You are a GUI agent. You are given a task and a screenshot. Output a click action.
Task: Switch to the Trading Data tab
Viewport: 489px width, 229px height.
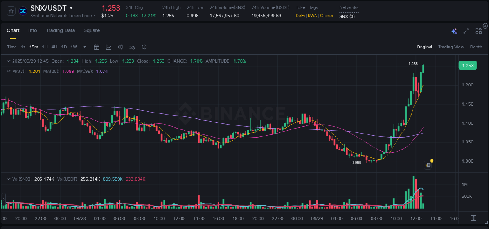click(60, 30)
